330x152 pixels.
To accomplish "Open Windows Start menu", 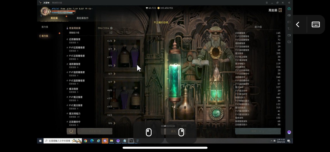I will tap(40, 141).
